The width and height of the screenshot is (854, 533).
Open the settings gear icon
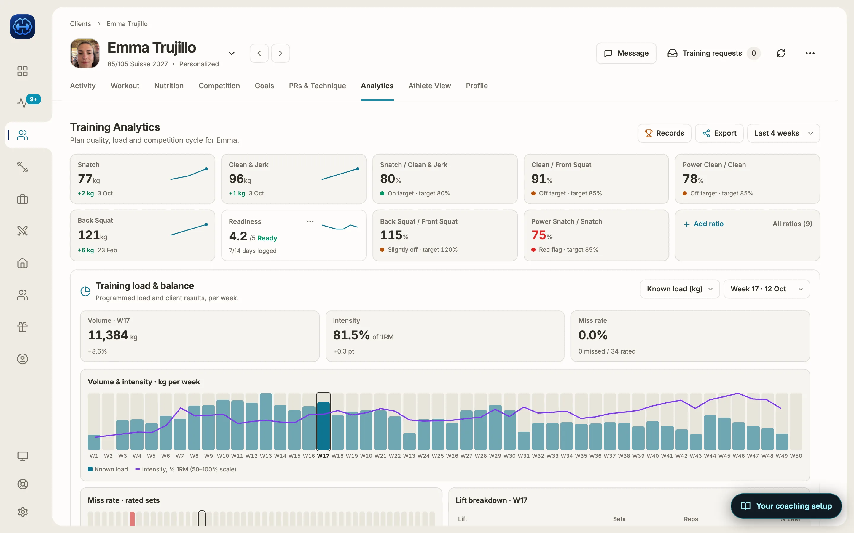[x=23, y=512]
